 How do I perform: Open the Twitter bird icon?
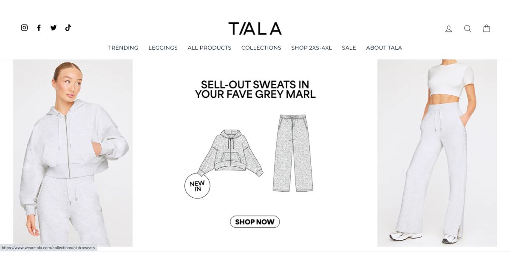pyautogui.click(x=54, y=28)
